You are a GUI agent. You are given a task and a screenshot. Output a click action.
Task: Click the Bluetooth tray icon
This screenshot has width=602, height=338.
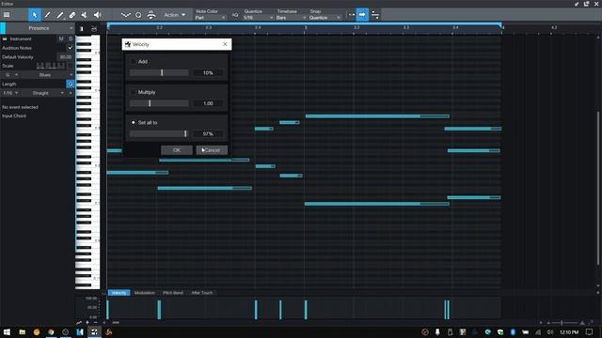pos(513,331)
